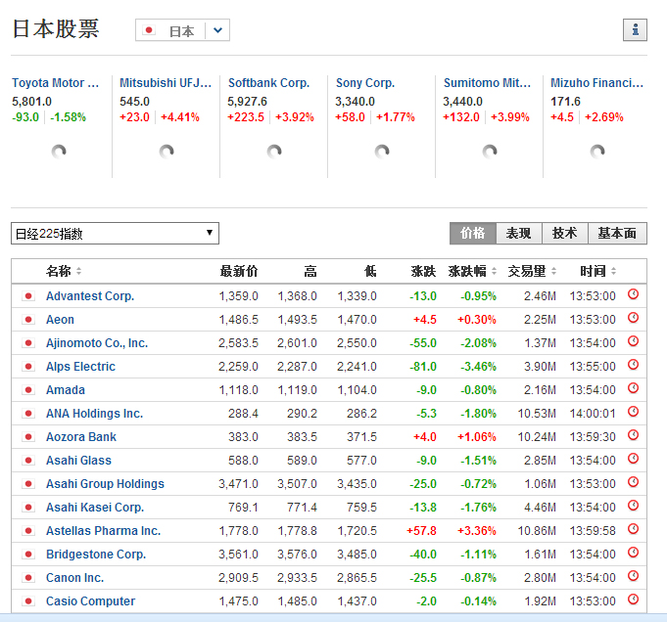This screenshot has height=622, width=667.
Task: Switch to the 基本面 tab
Action: tap(617, 233)
